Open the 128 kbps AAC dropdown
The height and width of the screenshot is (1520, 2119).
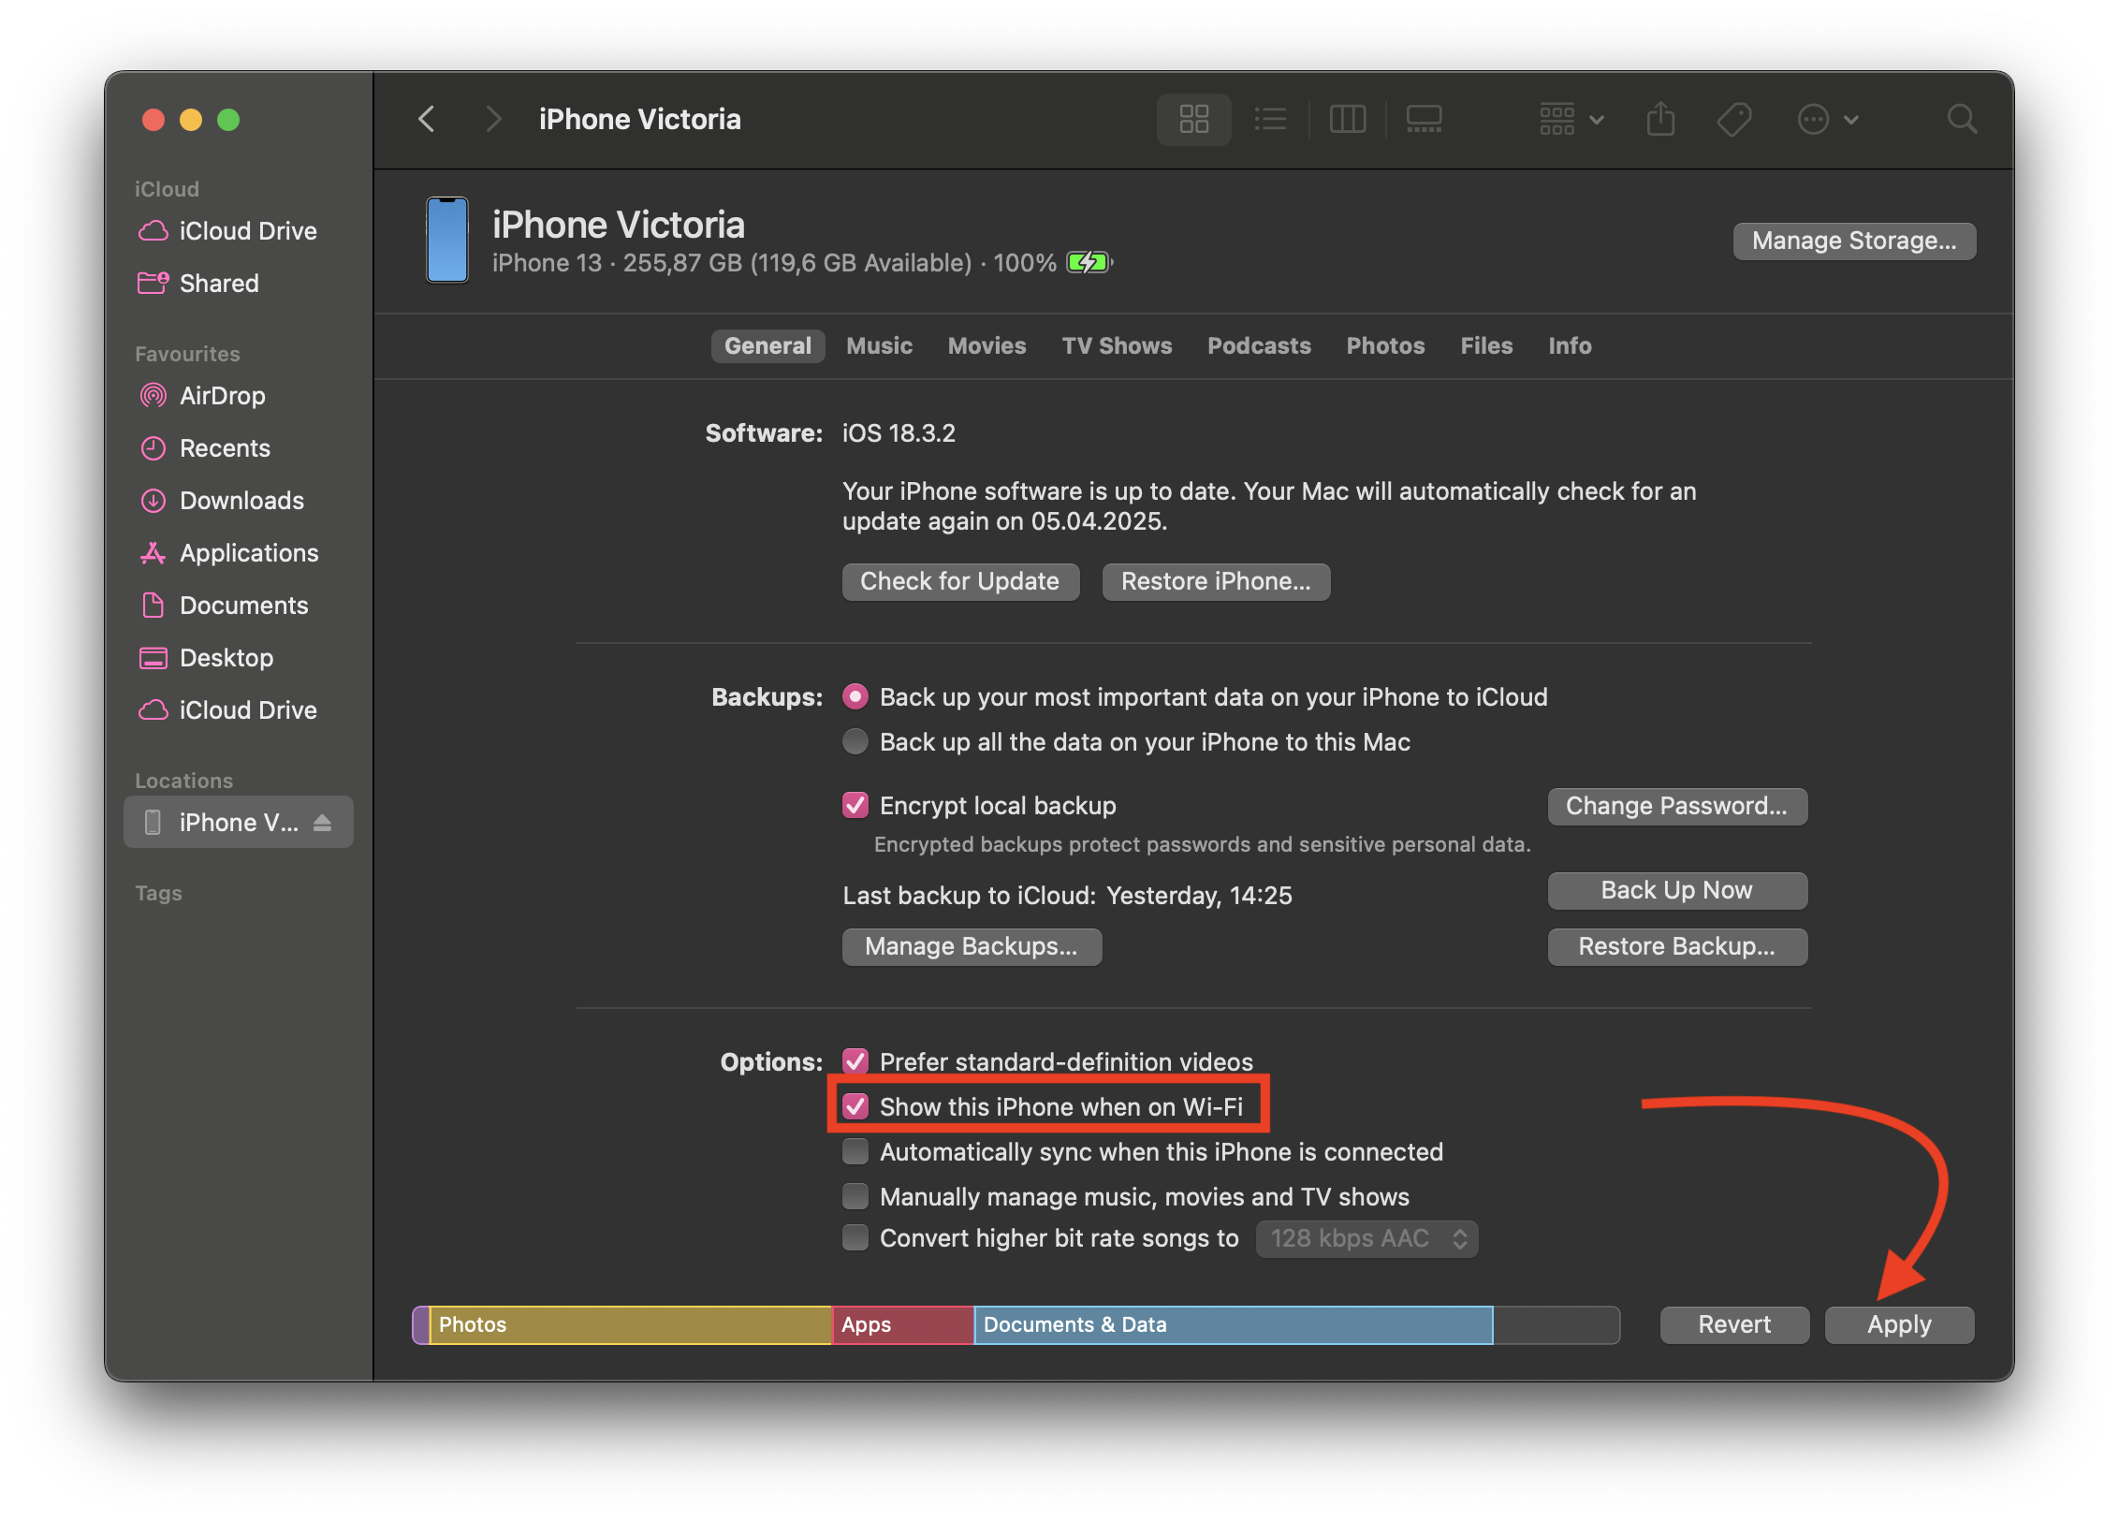(1366, 1239)
